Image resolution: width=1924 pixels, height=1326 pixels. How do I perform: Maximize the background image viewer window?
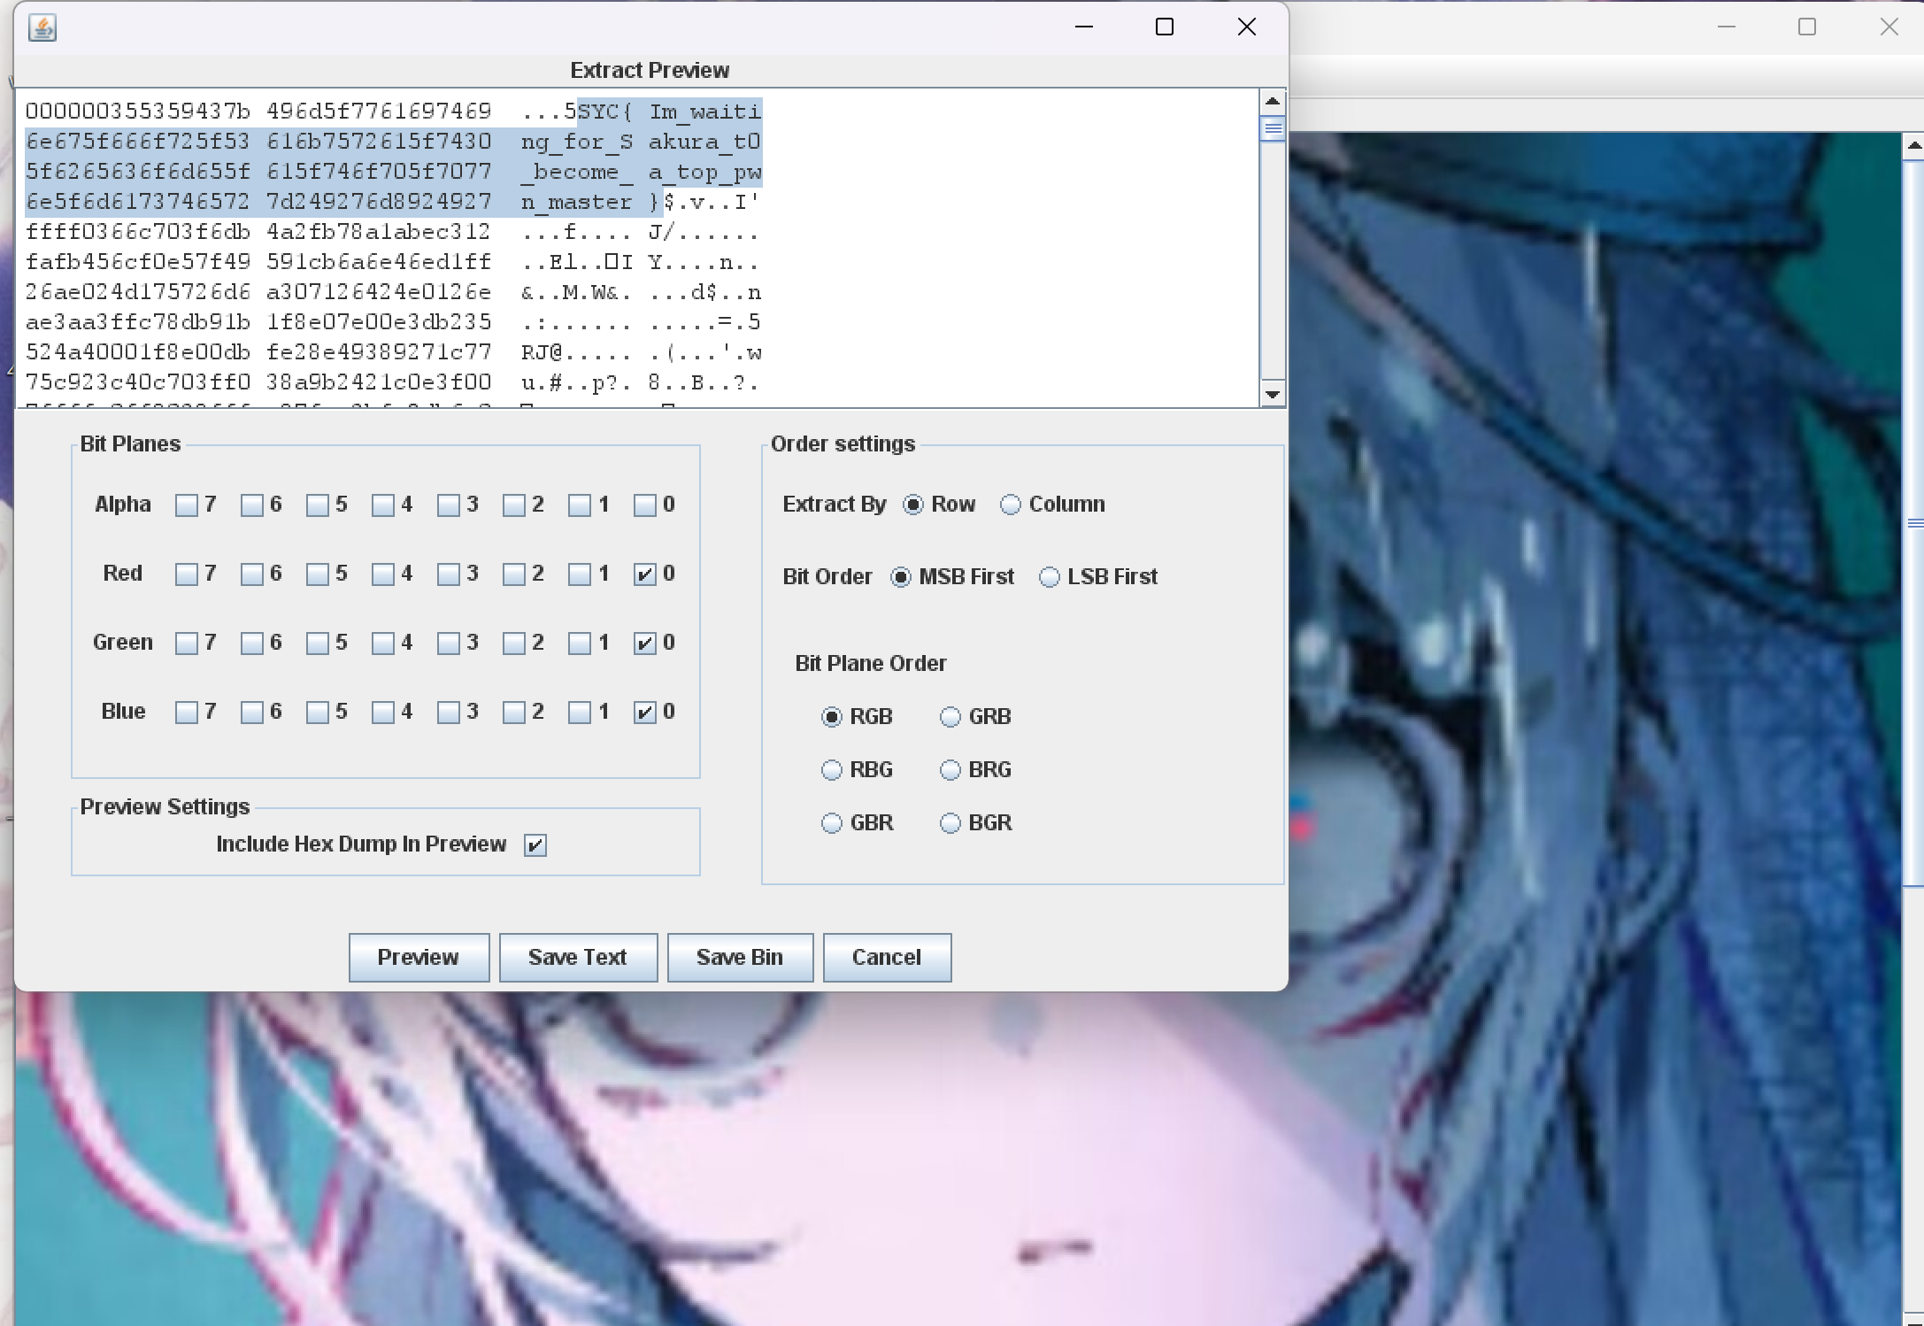coord(1807,27)
